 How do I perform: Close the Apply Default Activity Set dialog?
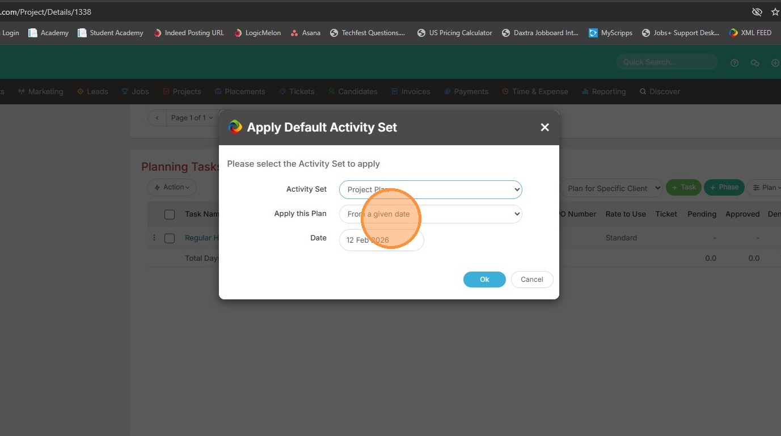tap(545, 128)
